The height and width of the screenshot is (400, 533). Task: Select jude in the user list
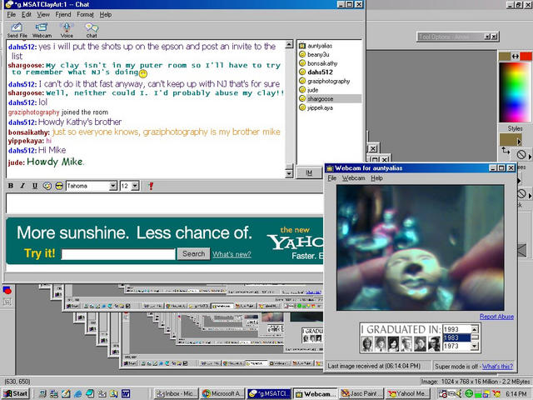(x=313, y=90)
